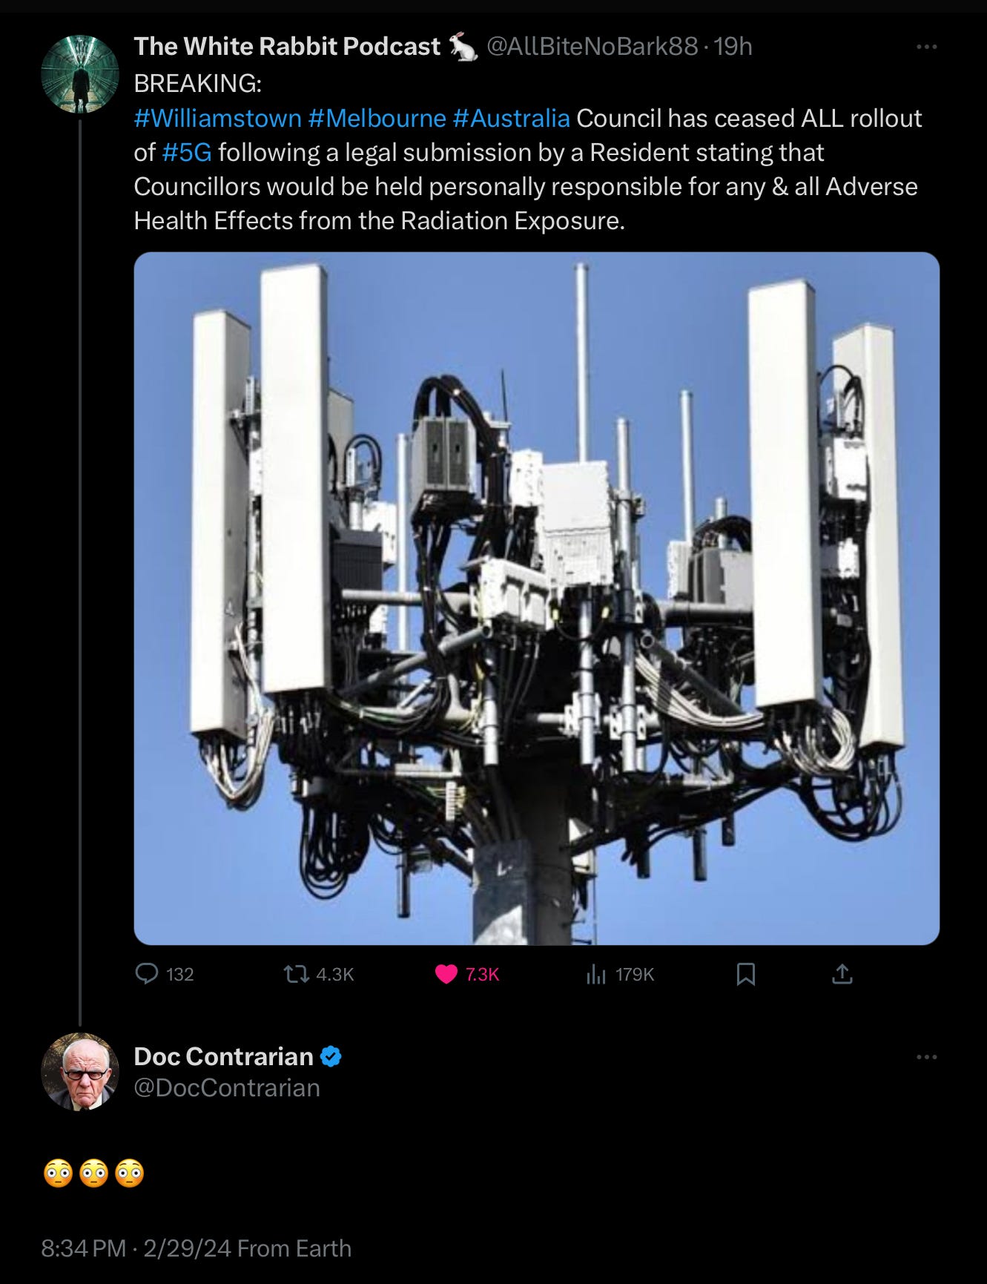Open replies via the comment bubble icon
Viewport: 987px width, 1284px height.
coord(147,973)
